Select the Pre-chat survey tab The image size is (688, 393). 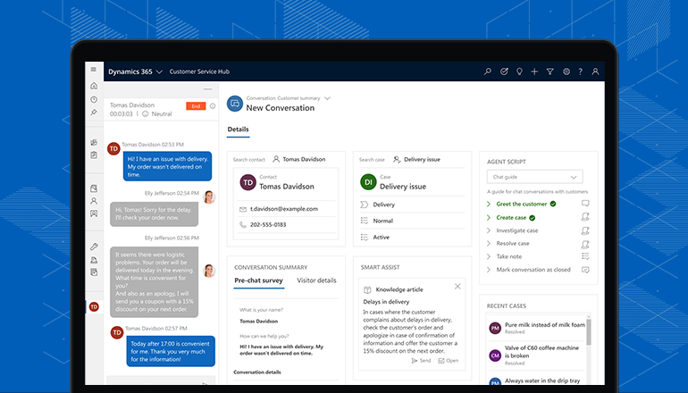258,280
